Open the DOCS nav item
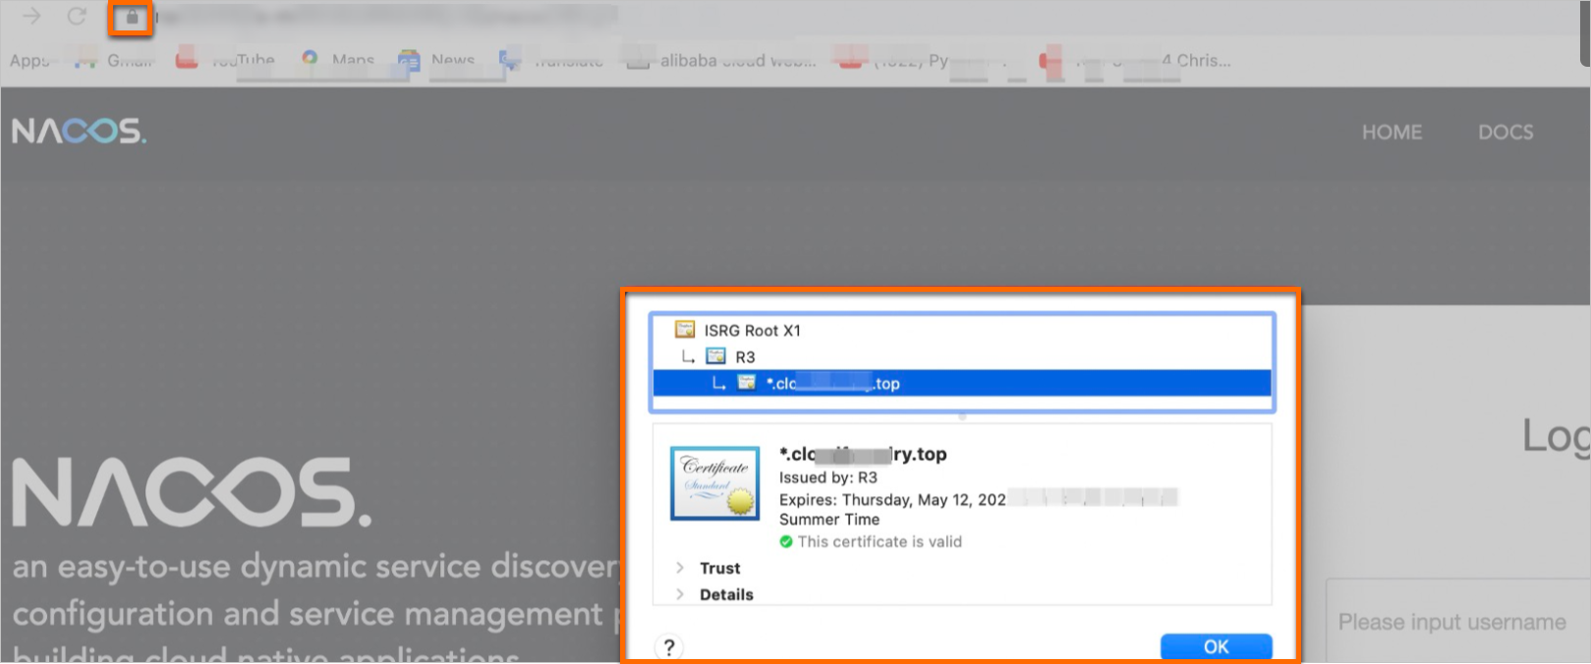 pyautogui.click(x=1506, y=132)
